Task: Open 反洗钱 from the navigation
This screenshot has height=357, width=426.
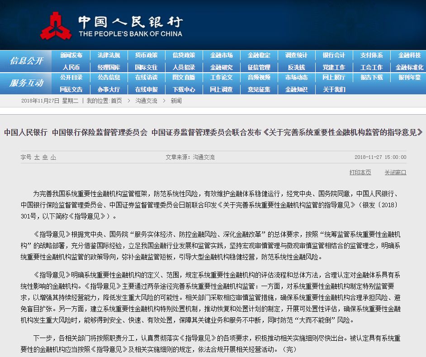Action: [296, 67]
